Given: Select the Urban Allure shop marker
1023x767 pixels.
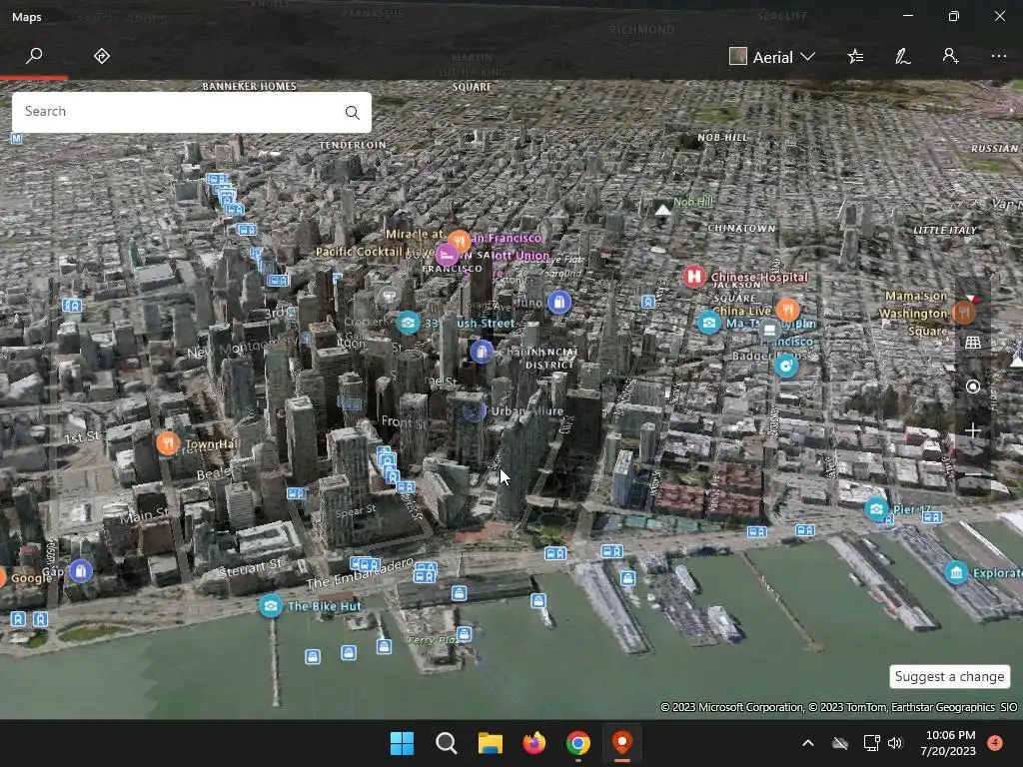Looking at the screenshot, I should pos(474,410).
